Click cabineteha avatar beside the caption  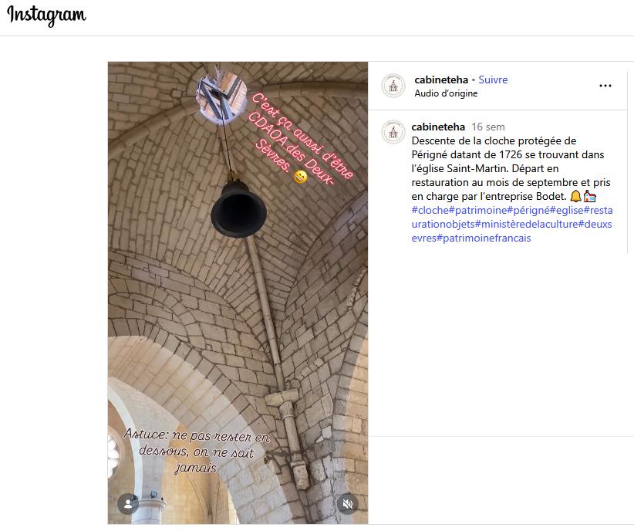point(393,132)
